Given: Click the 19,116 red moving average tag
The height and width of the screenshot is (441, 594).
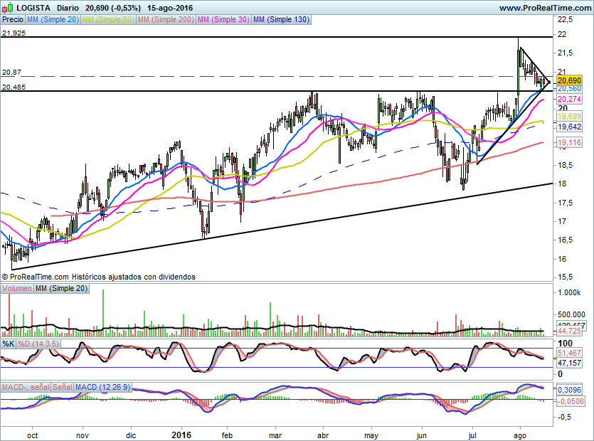Looking at the screenshot, I should [569, 142].
